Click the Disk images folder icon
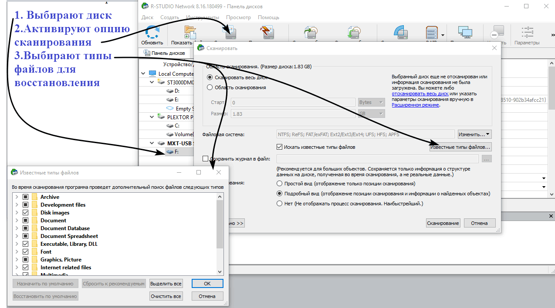Viewport: 555px width, 308px height. pyautogui.click(x=35, y=213)
